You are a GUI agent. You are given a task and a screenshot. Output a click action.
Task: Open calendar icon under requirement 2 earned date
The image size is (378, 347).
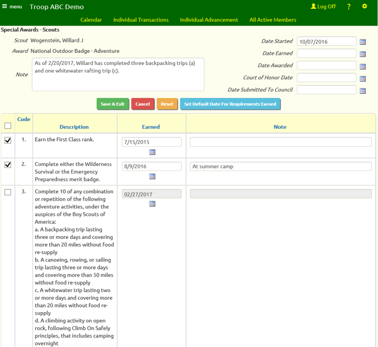[152, 176]
